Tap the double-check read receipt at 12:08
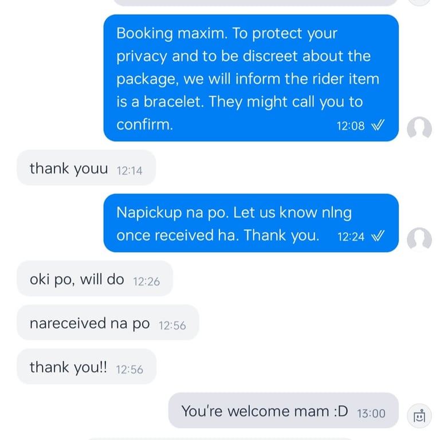440x440 pixels. [x=378, y=125]
